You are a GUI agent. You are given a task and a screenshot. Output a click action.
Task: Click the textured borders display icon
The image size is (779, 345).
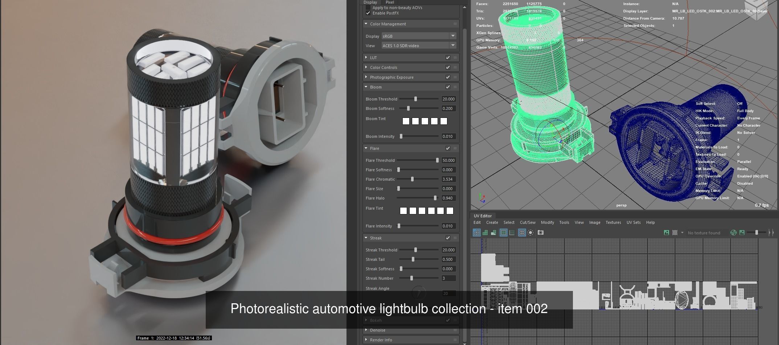[x=512, y=233]
